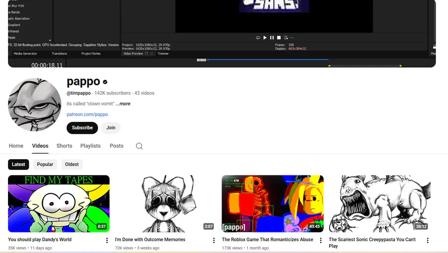Image resolution: width=448 pixels, height=253 pixels.
Task: Open options menu for Dandy's World video
Action: pos(107,241)
